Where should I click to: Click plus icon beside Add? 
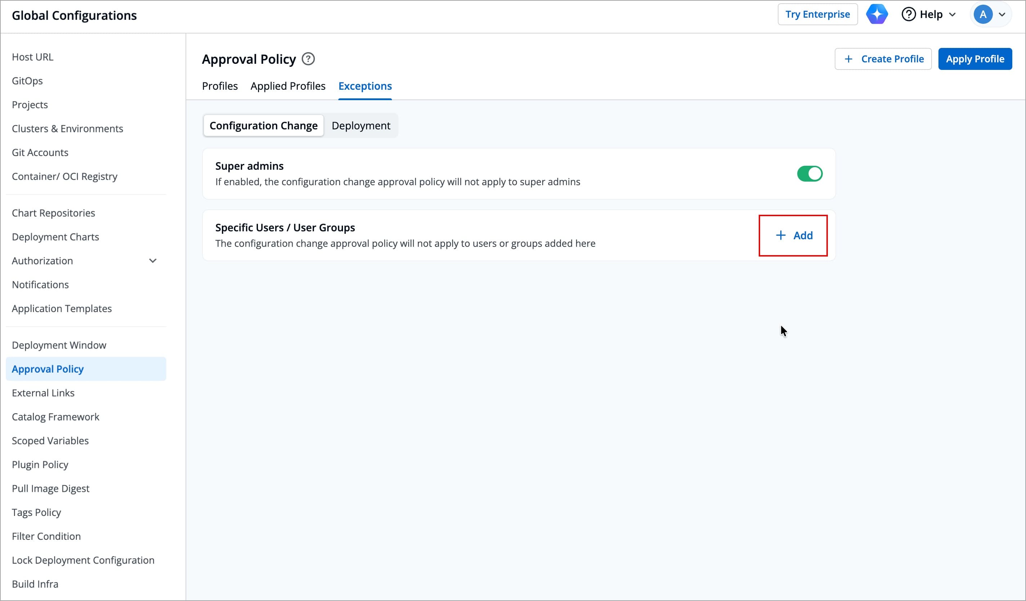pos(781,235)
